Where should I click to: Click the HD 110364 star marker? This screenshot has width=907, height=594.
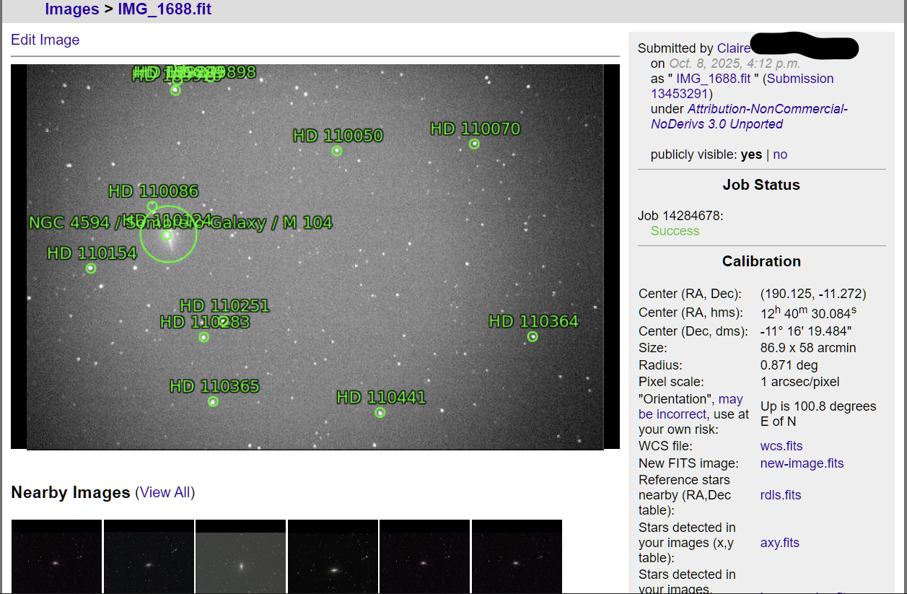tap(532, 336)
